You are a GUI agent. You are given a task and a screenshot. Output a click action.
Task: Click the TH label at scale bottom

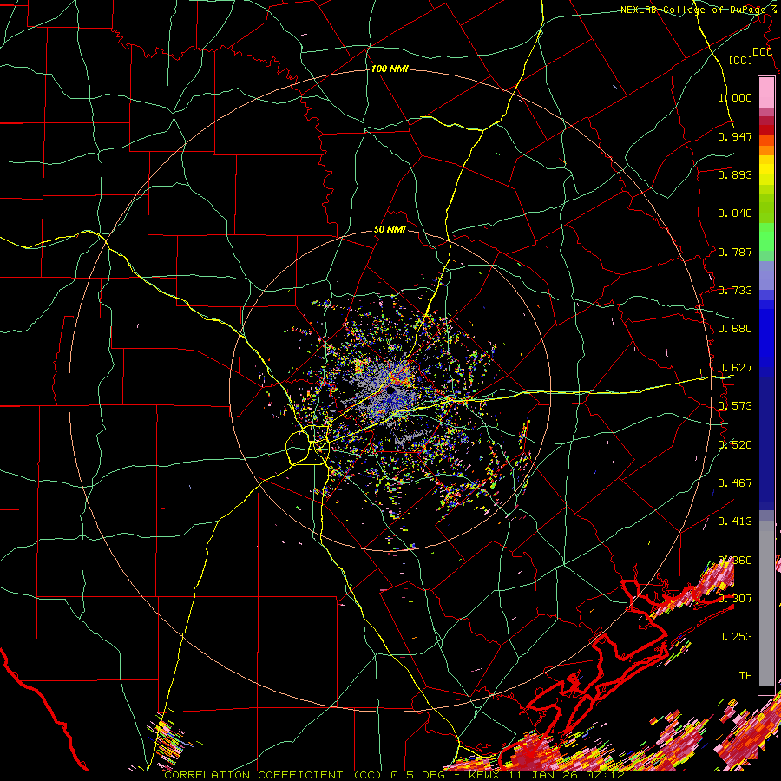point(745,676)
